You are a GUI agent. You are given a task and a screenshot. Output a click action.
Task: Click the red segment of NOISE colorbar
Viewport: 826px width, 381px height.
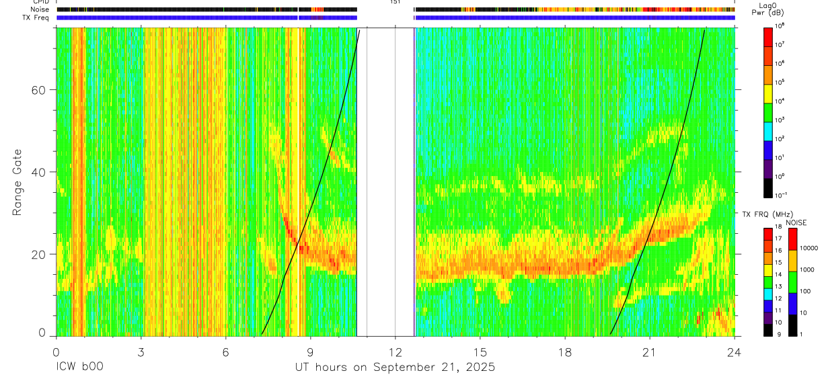click(x=792, y=239)
